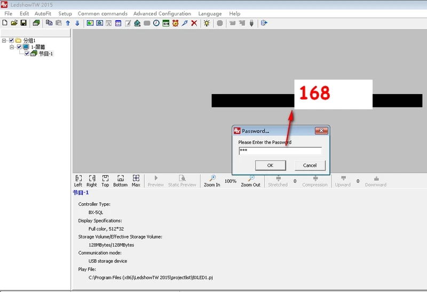Click the Preview play button
The image size is (427, 292).
click(x=156, y=181)
